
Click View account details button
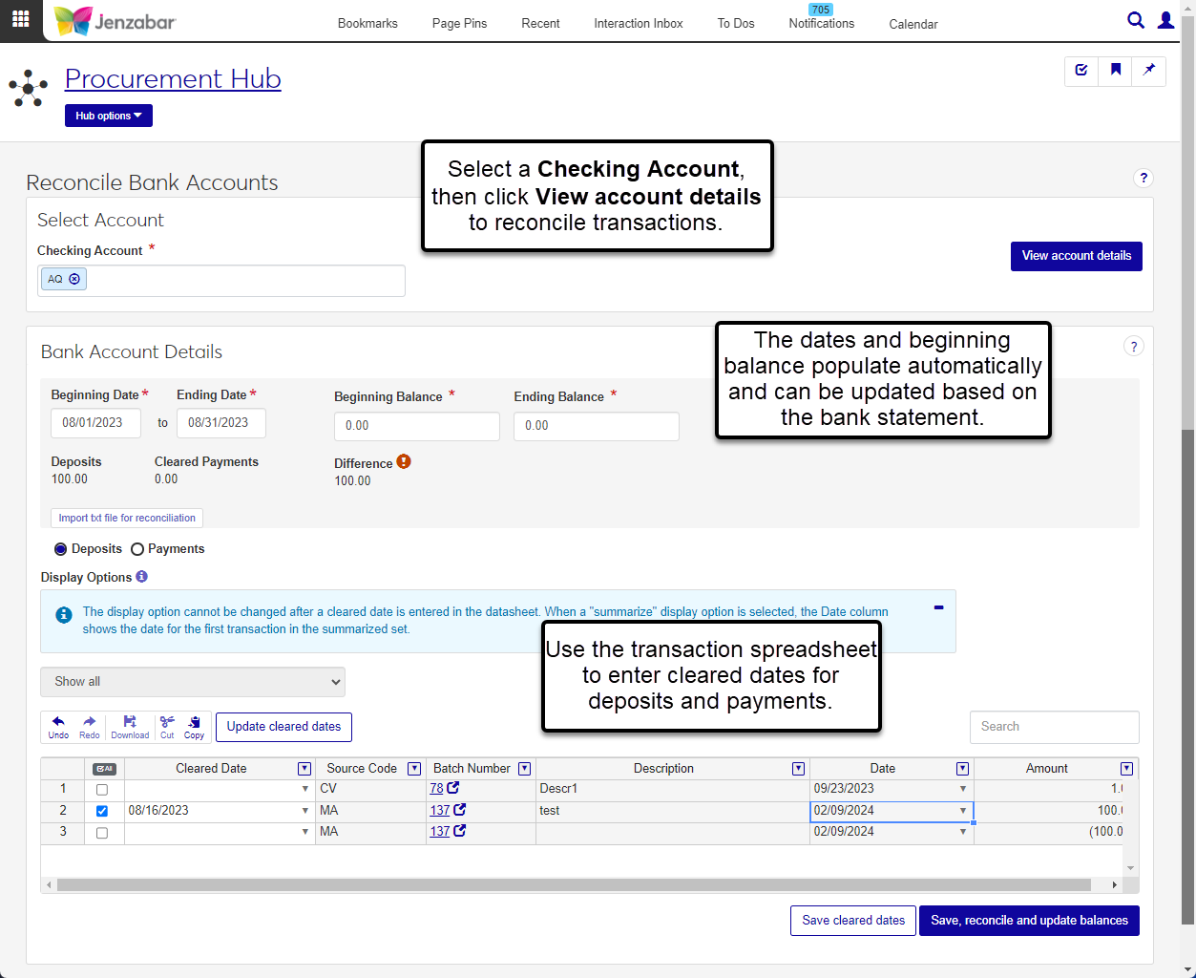[x=1077, y=256]
